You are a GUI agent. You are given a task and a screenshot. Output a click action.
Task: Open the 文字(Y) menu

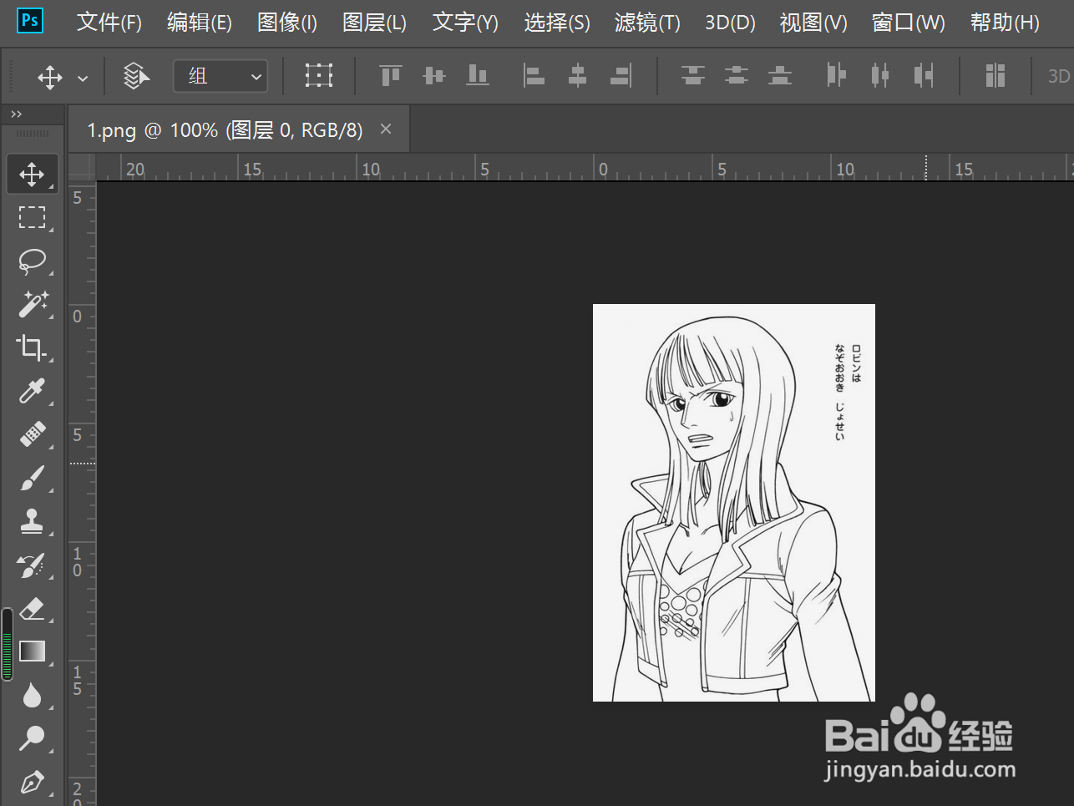click(465, 23)
